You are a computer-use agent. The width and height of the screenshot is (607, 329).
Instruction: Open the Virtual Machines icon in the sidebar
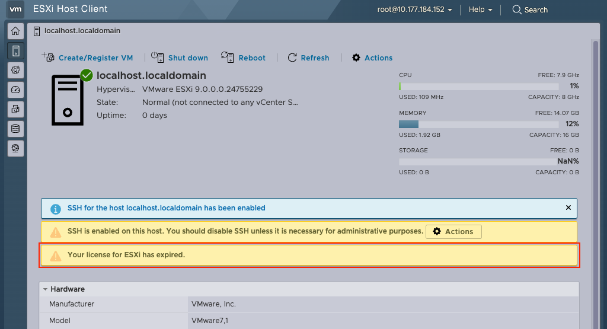(15, 109)
